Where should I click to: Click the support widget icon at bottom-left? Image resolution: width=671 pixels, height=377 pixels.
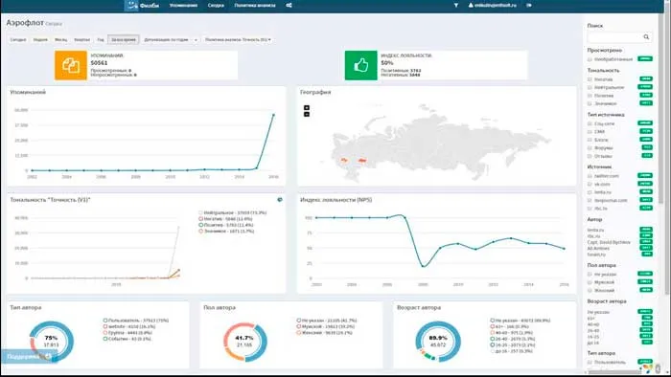(48, 356)
